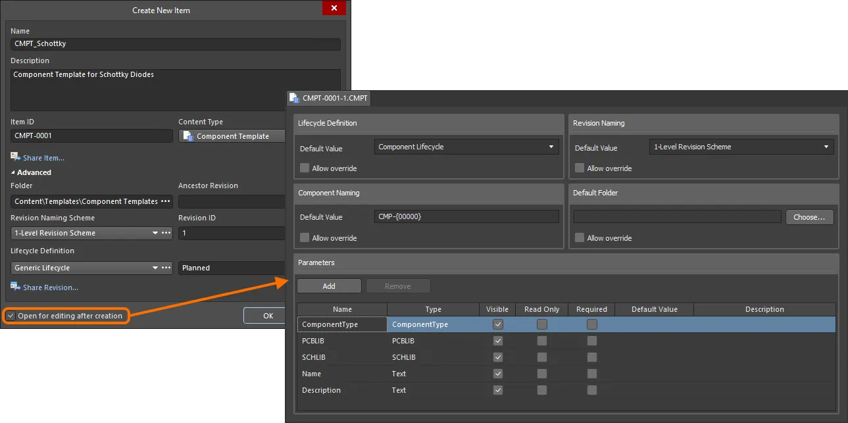The width and height of the screenshot is (848, 423).
Task: Open the Share Item link
Action: [x=43, y=158]
